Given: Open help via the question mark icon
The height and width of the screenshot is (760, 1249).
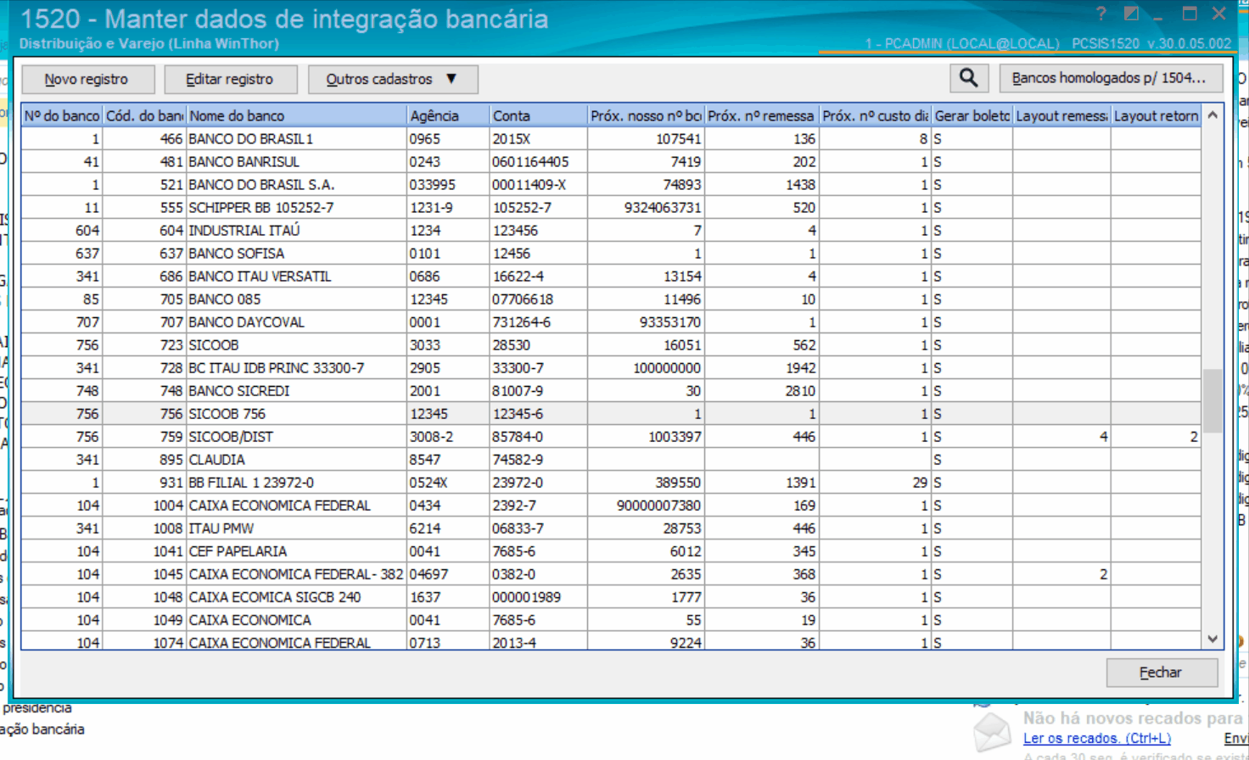Looking at the screenshot, I should click(1101, 13).
